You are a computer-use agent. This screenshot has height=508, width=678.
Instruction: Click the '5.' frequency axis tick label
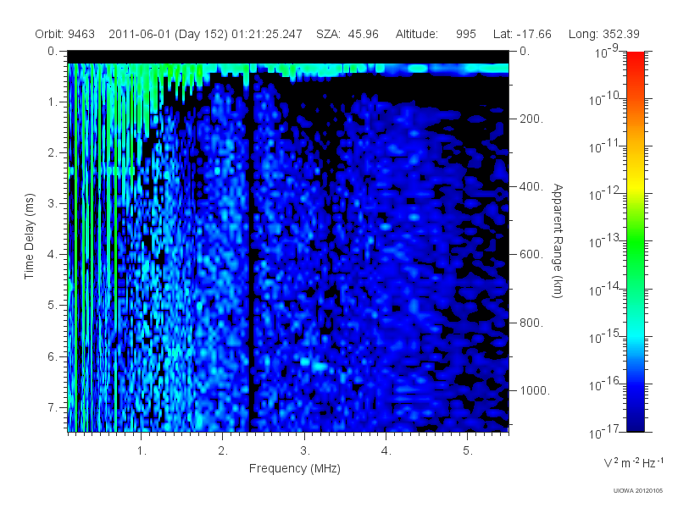(x=468, y=451)
